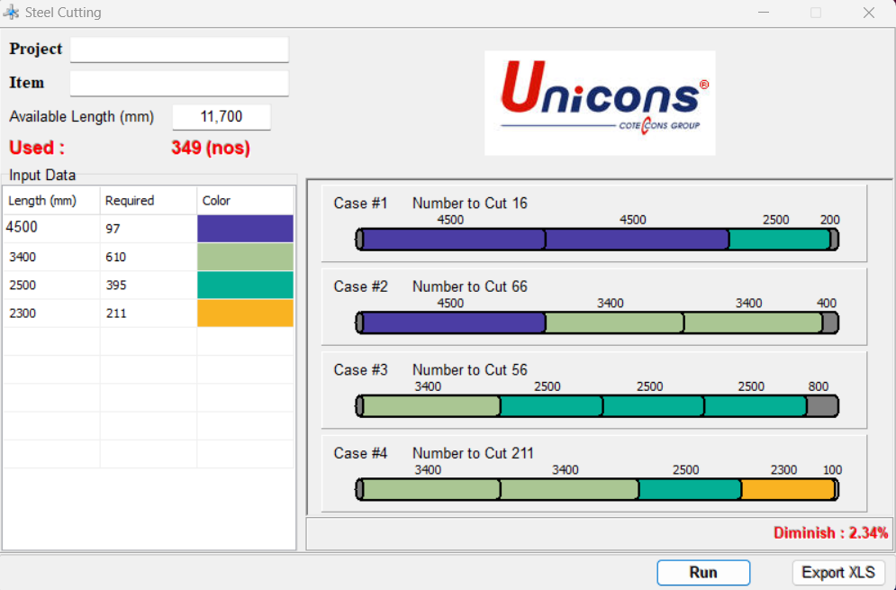Click the Case #1 label
The height and width of the screenshot is (590, 896).
tap(360, 204)
